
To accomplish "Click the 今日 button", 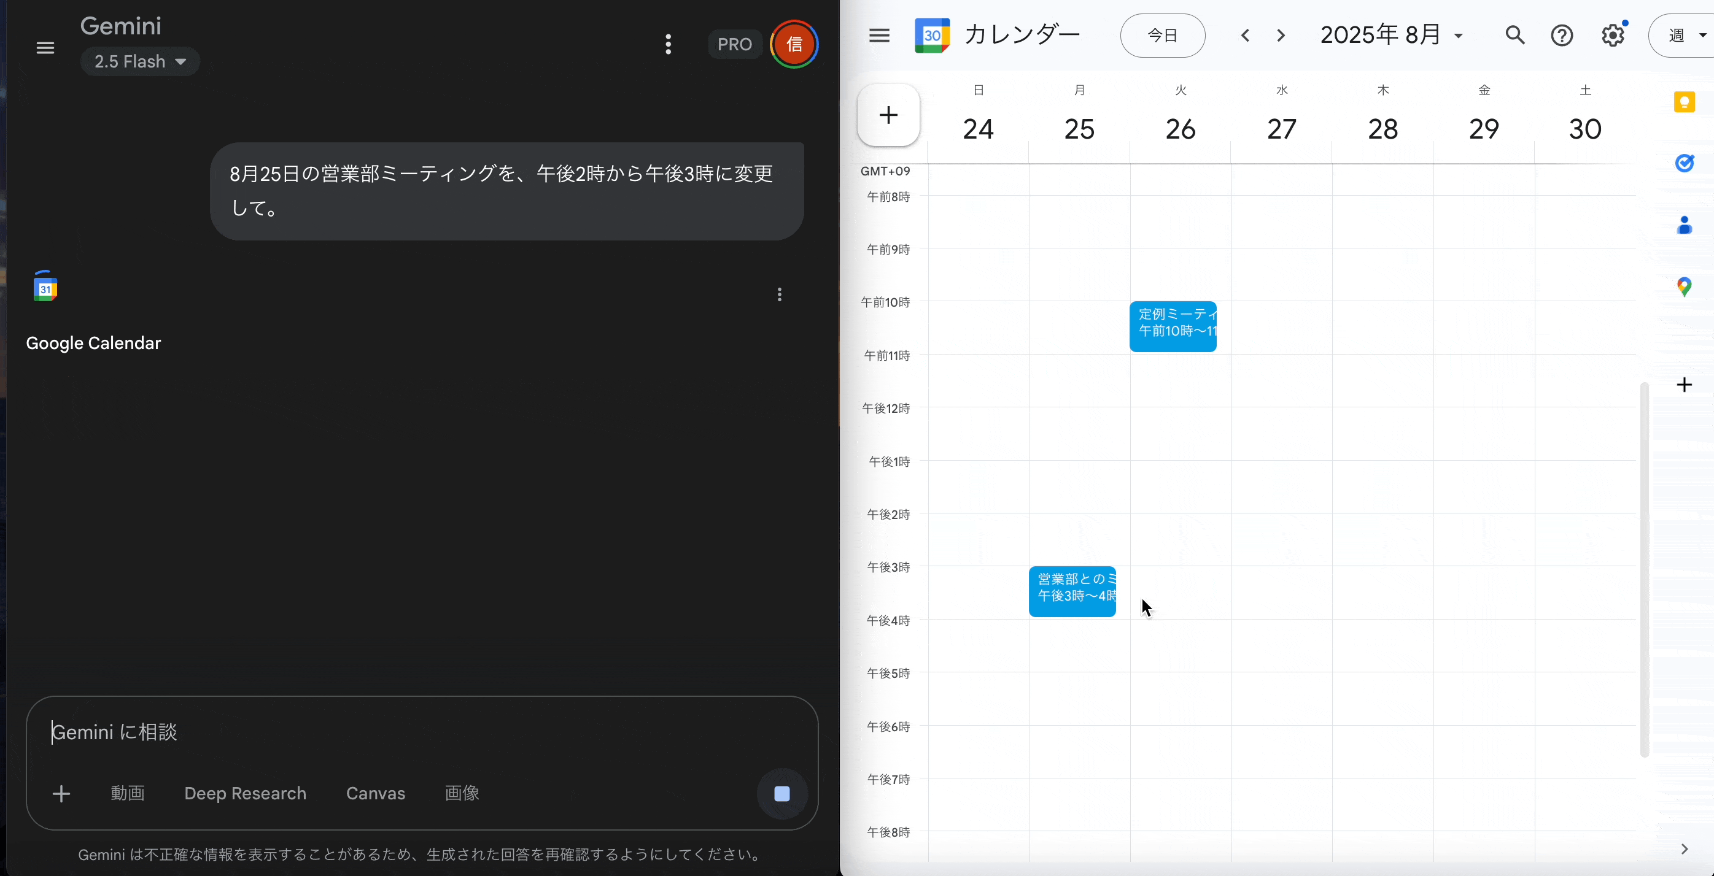I will (x=1162, y=35).
